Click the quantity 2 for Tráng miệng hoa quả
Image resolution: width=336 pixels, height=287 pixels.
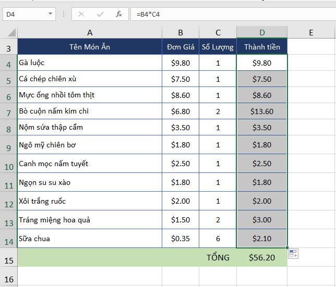click(x=218, y=220)
